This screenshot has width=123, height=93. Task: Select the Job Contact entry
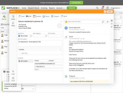click(x=26, y=61)
